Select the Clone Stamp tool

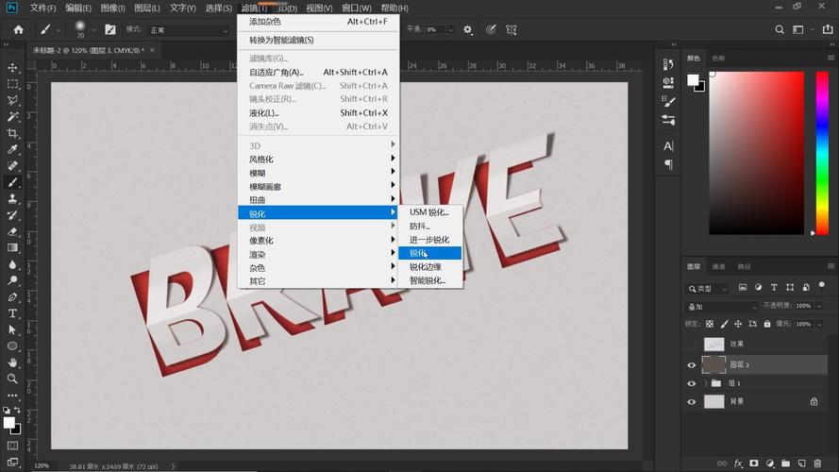12,198
